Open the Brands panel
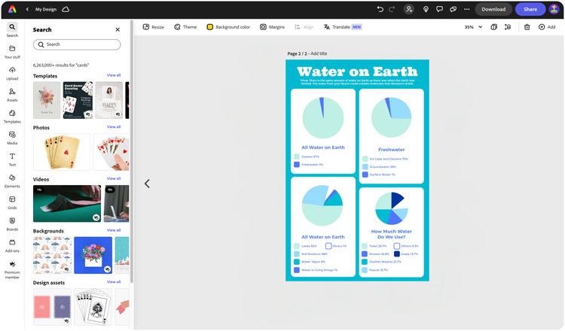Screen dimensions: 565x331 coord(12,224)
